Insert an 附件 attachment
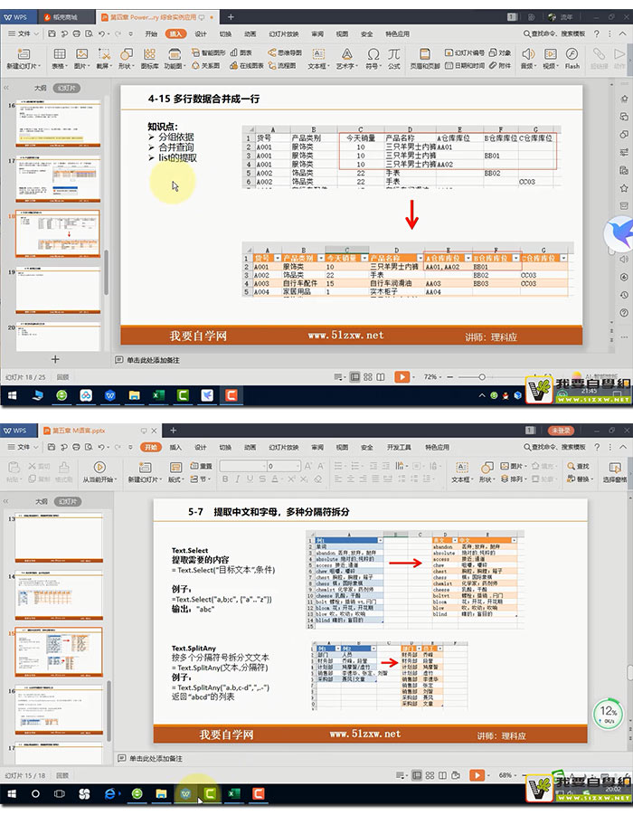 (x=500, y=66)
